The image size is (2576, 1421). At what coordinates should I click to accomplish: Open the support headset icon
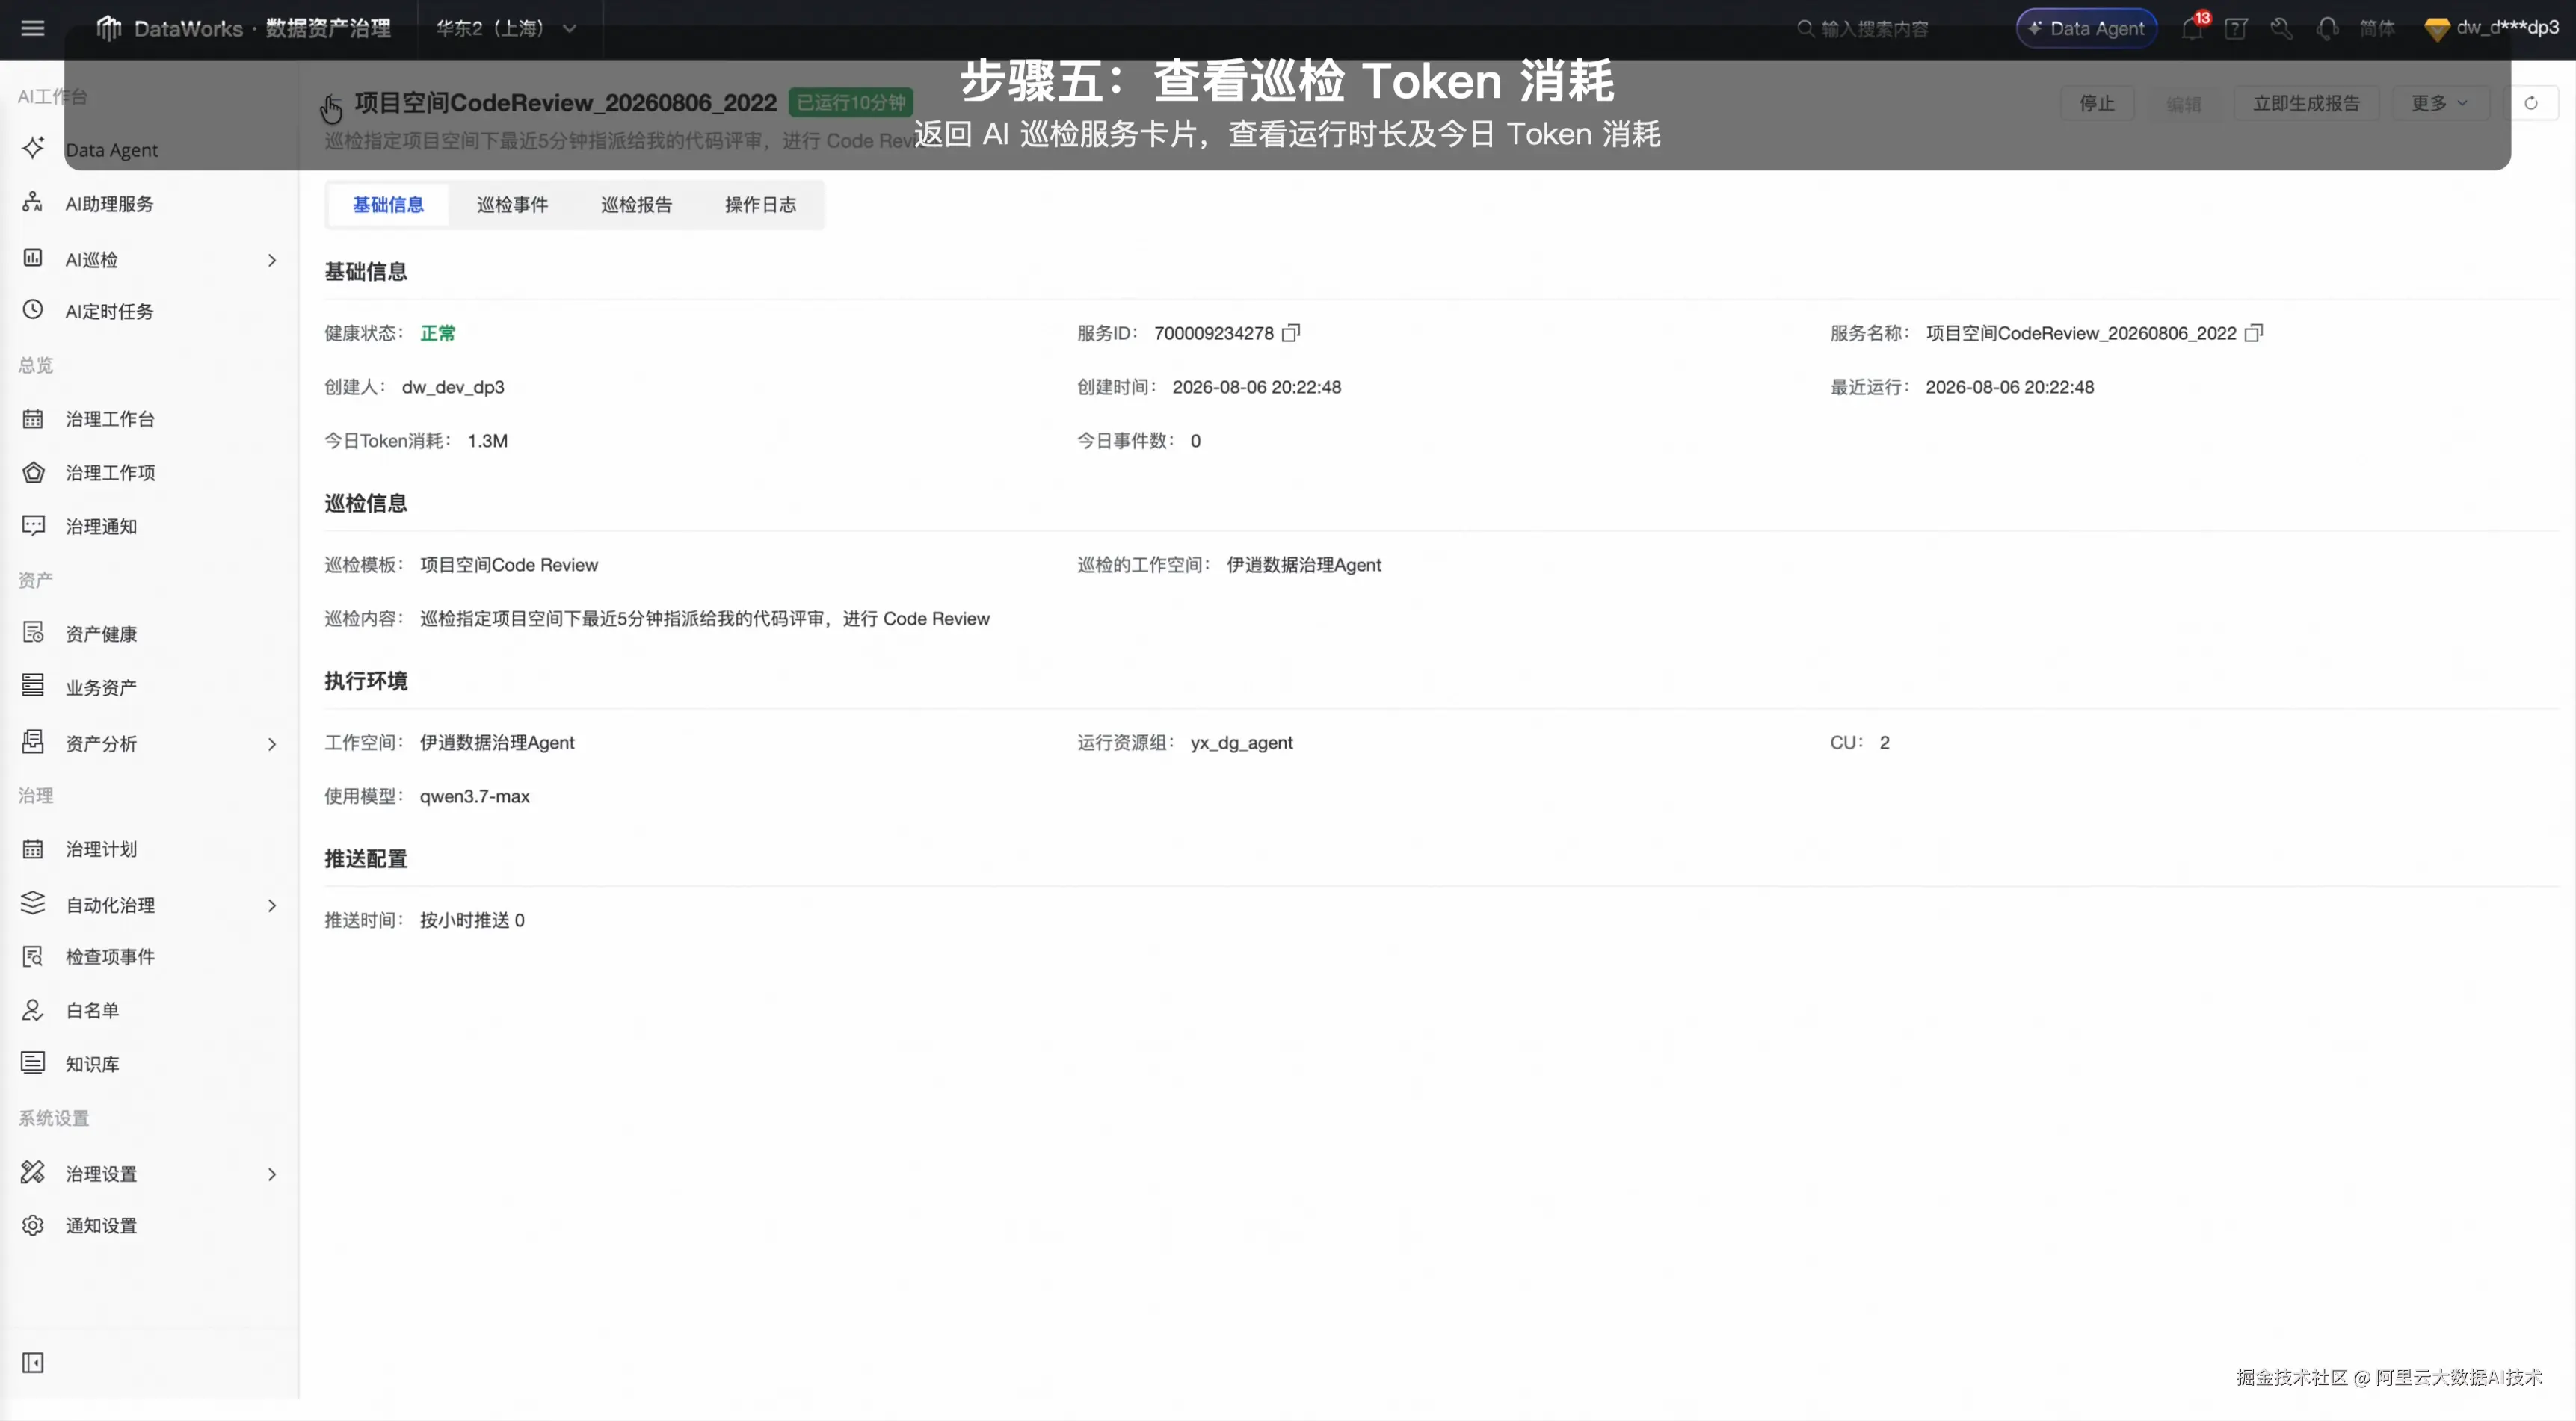coord(2327,28)
